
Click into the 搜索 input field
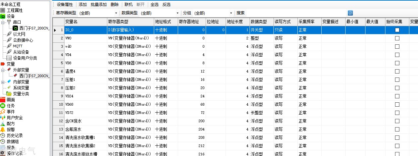[296, 13]
